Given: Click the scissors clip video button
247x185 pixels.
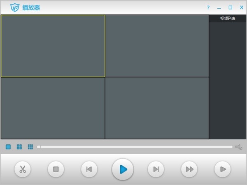Looking at the screenshot, I should coord(23,169).
